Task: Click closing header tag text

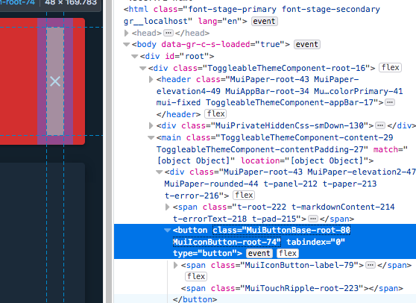Action: (x=178, y=114)
